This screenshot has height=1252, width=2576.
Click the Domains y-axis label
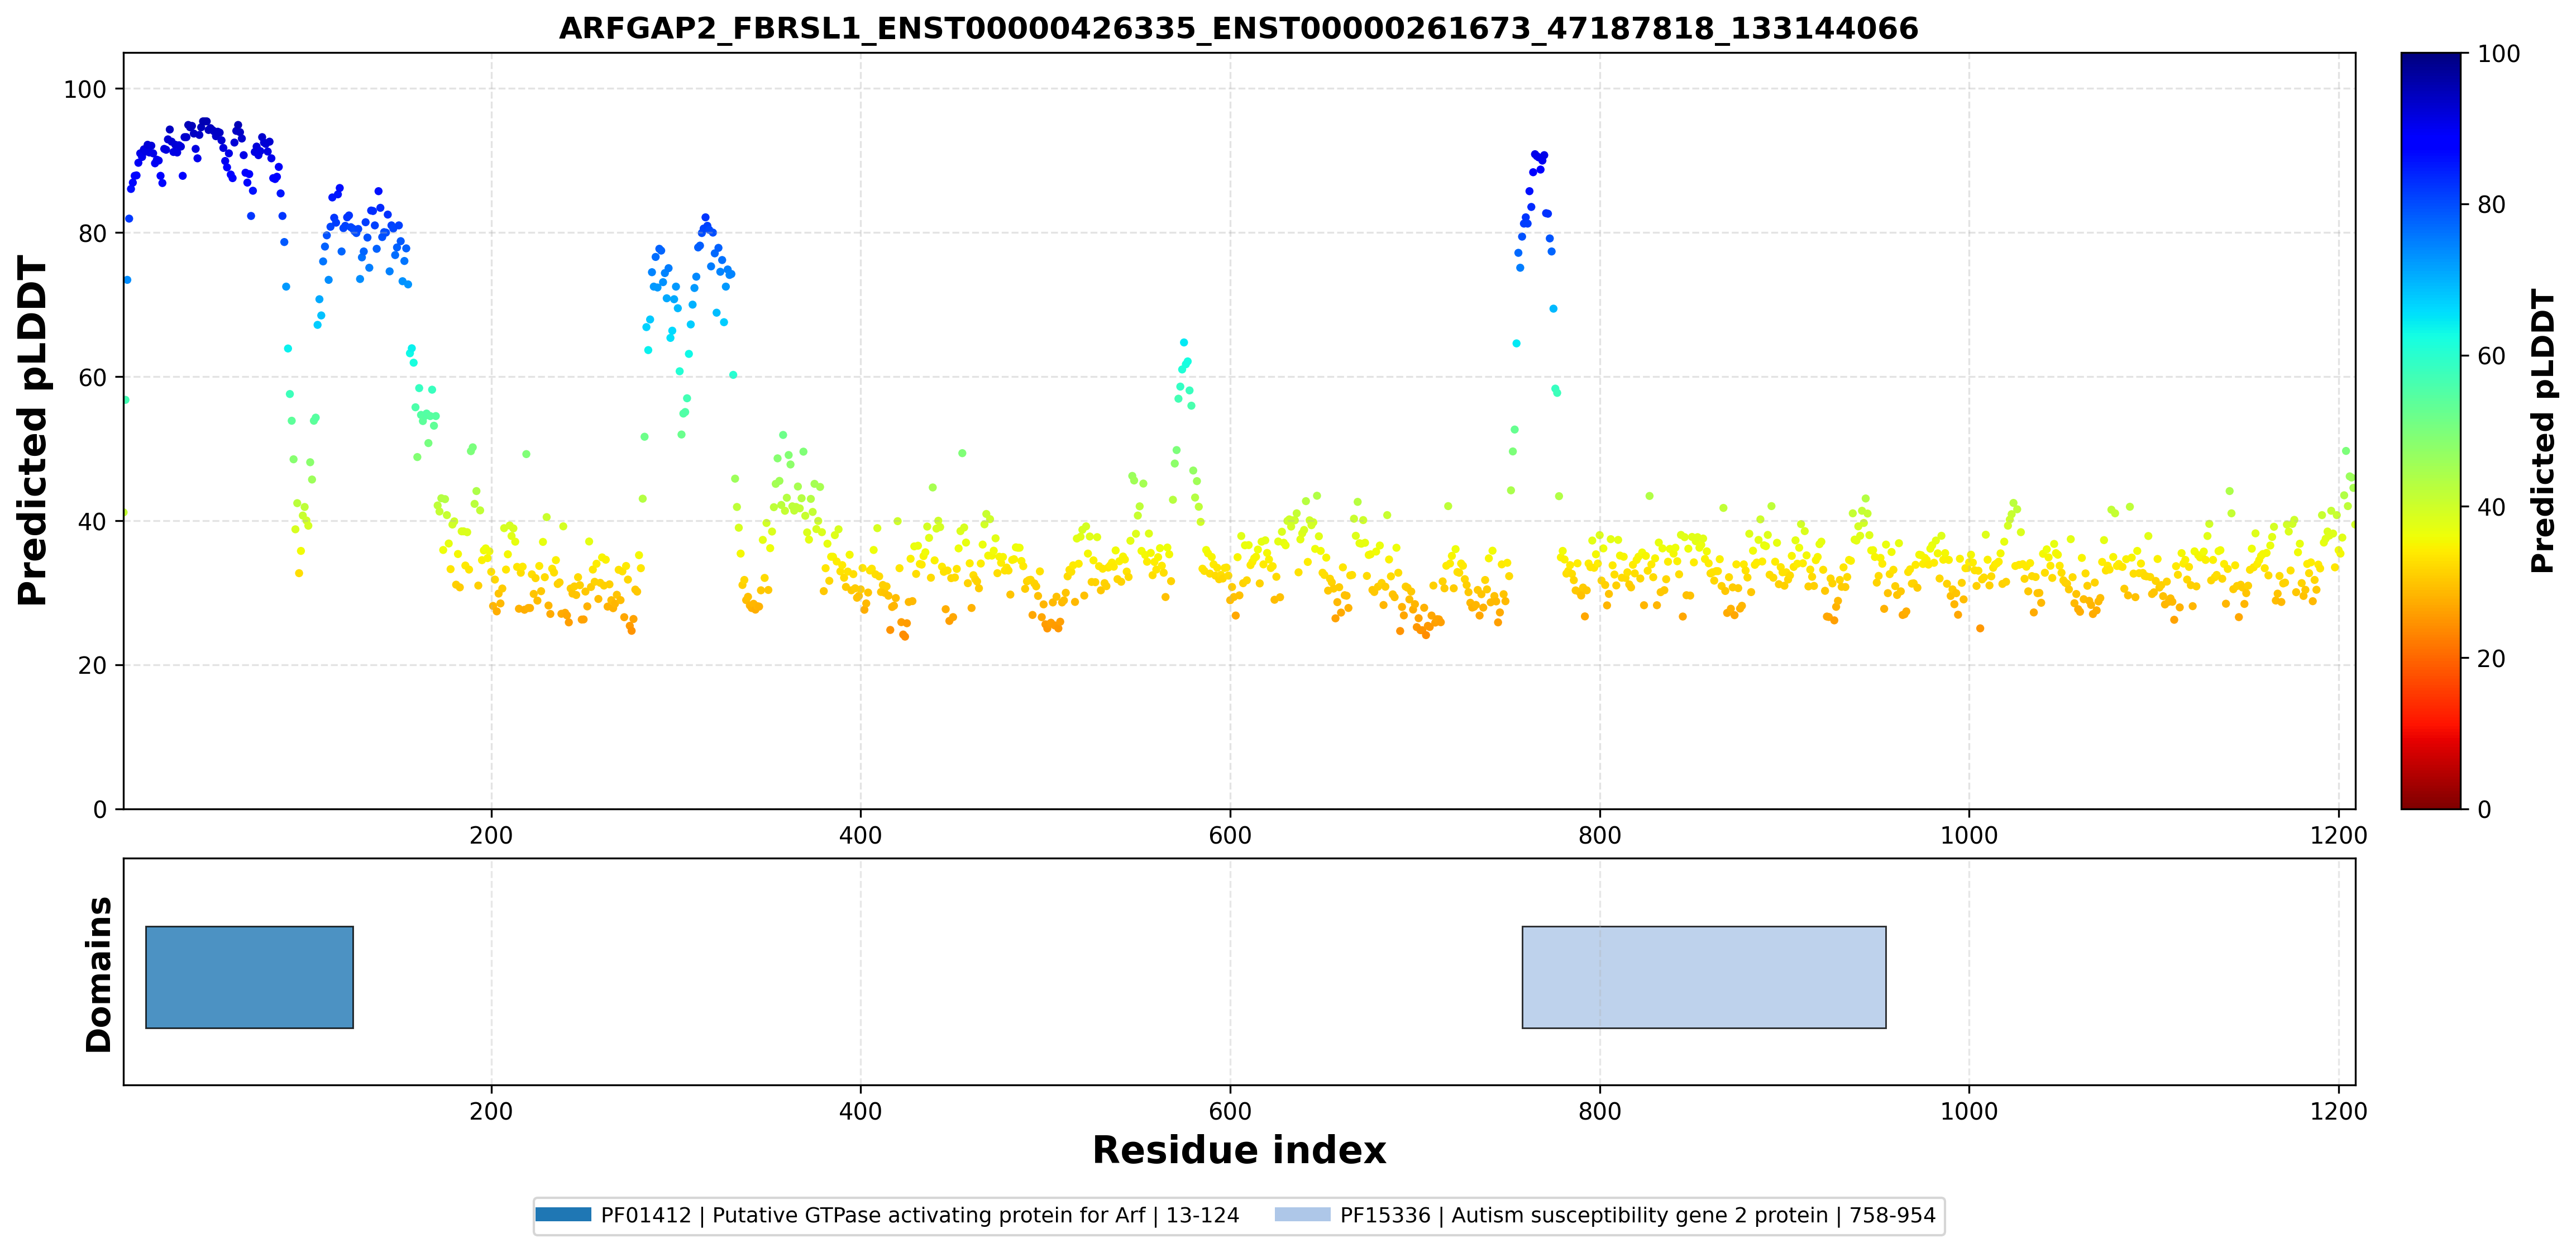click(98, 975)
